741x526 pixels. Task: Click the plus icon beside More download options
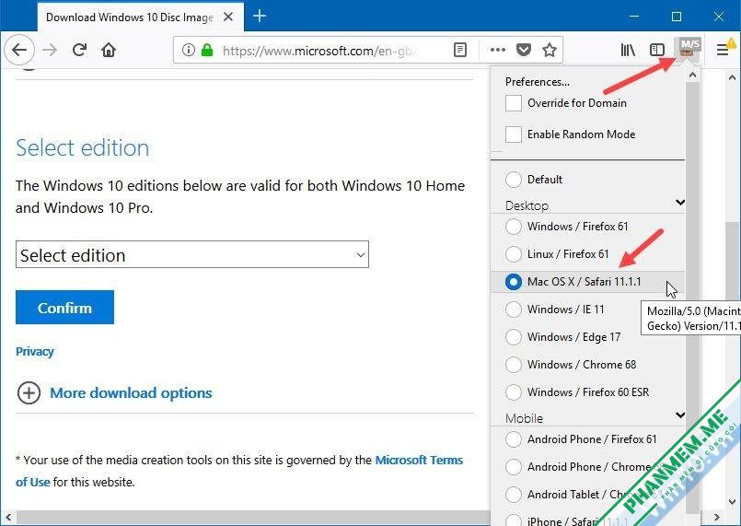(x=29, y=393)
